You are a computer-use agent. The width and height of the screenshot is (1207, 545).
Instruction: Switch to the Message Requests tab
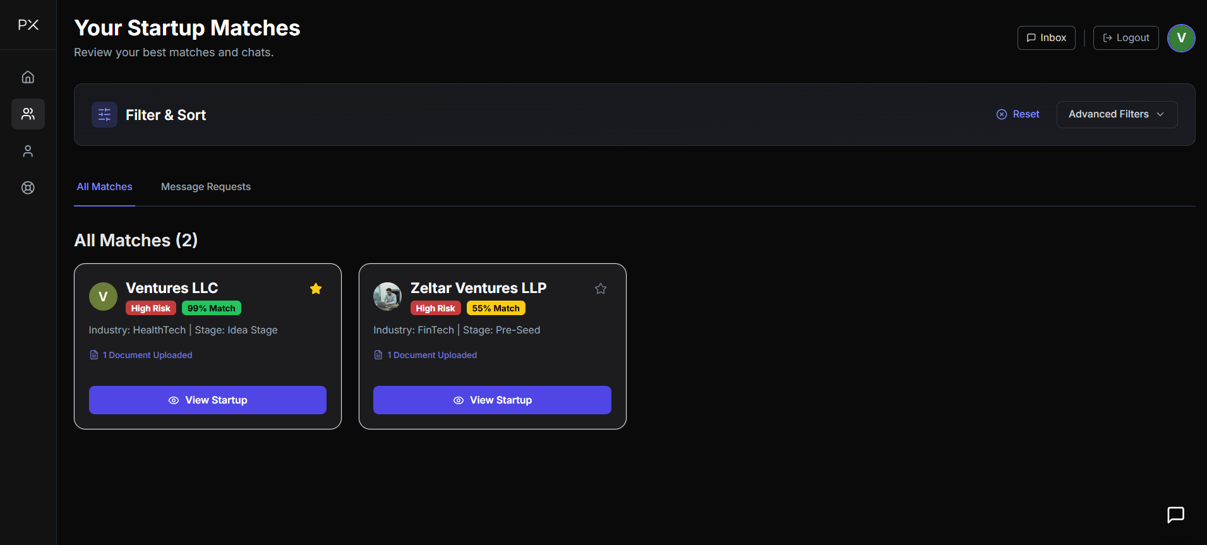[x=205, y=186]
